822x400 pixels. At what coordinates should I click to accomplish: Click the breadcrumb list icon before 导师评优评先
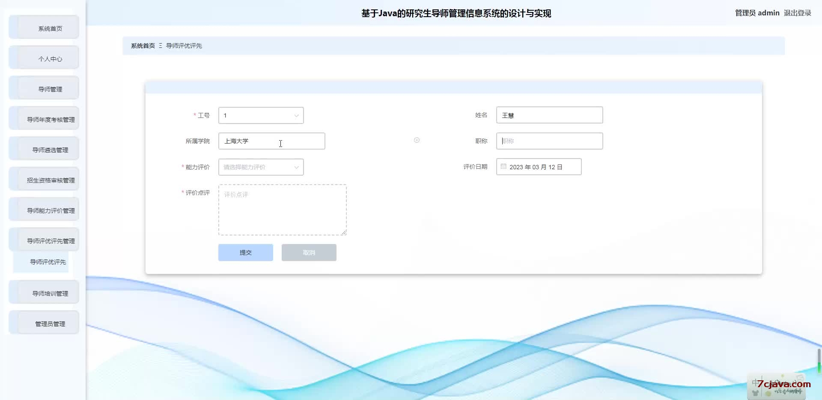click(x=160, y=46)
